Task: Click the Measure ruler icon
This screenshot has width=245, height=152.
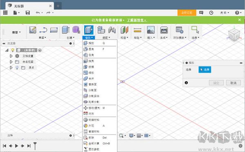Action: click(x=138, y=30)
